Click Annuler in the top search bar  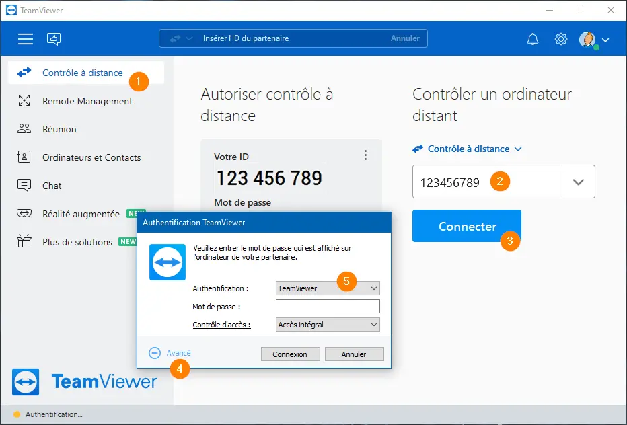pos(405,38)
